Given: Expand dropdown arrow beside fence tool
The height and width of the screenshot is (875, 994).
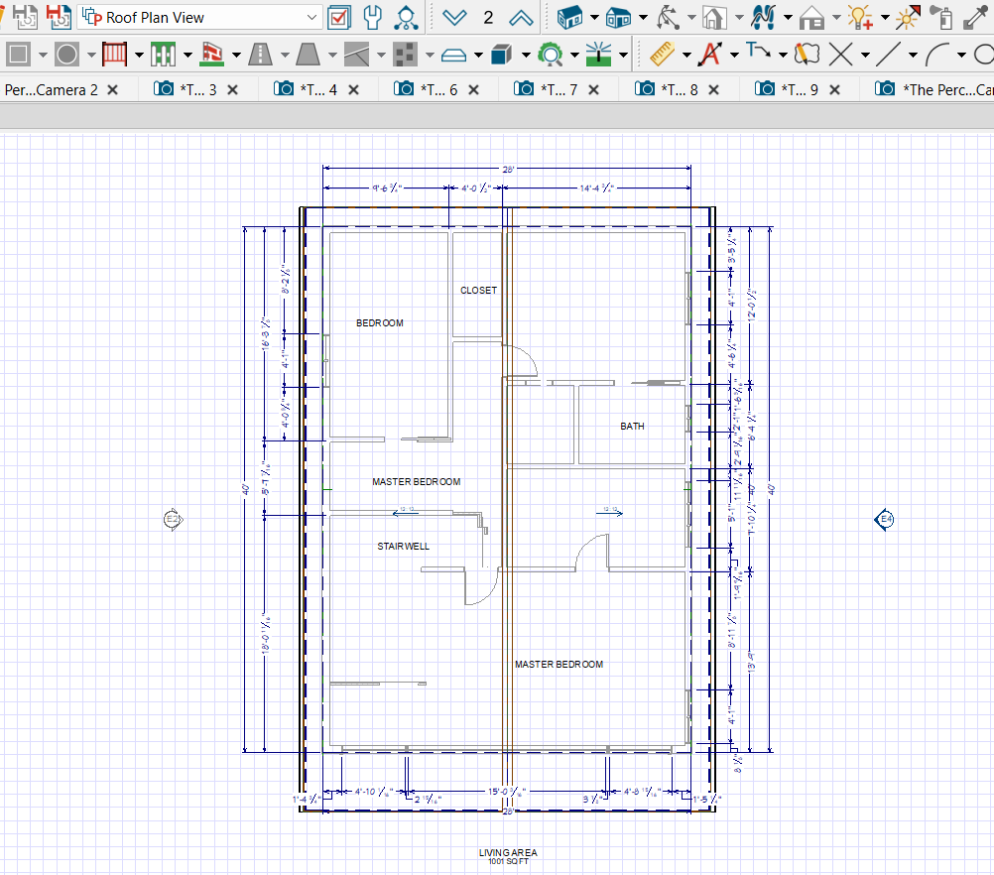Looking at the screenshot, I should click(x=140, y=55).
